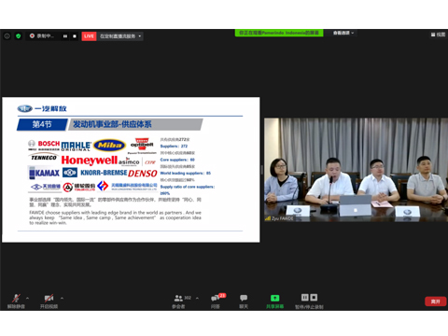This screenshot has width=448, height=336.
Task: Expand the participants options arrow
Action: point(197,299)
